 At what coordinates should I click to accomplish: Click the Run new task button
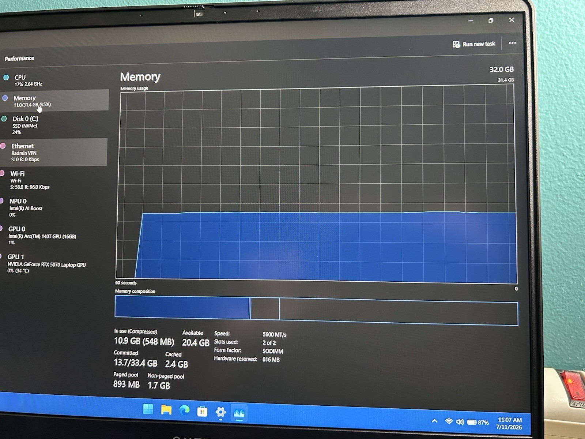(474, 44)
